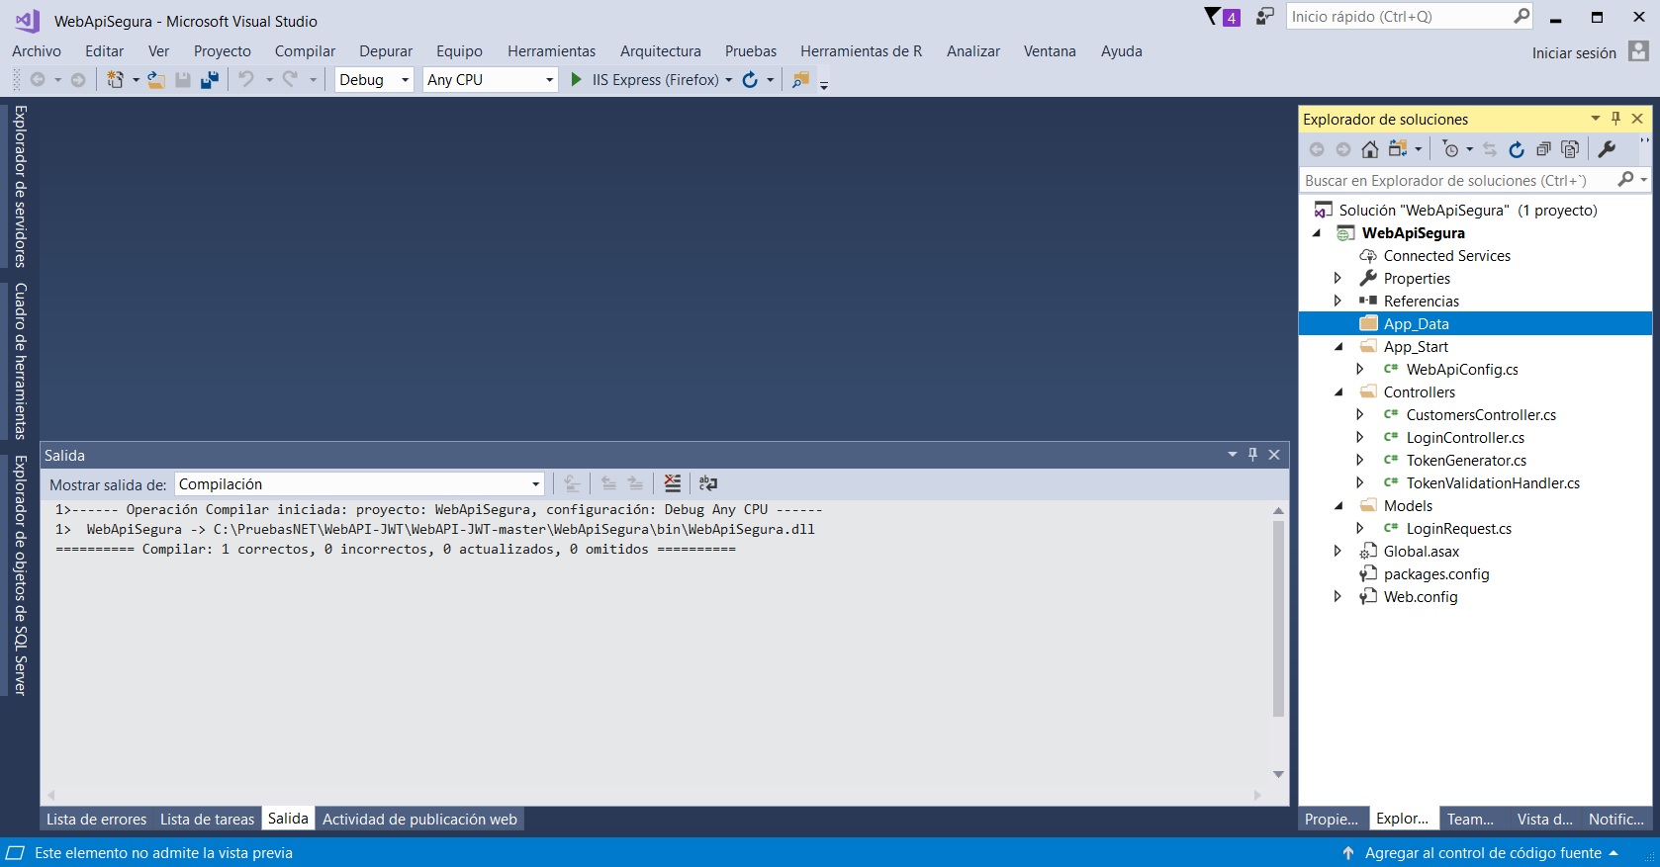
Task: Select the WebApiSegura project node
Action: coord(1413,232)
